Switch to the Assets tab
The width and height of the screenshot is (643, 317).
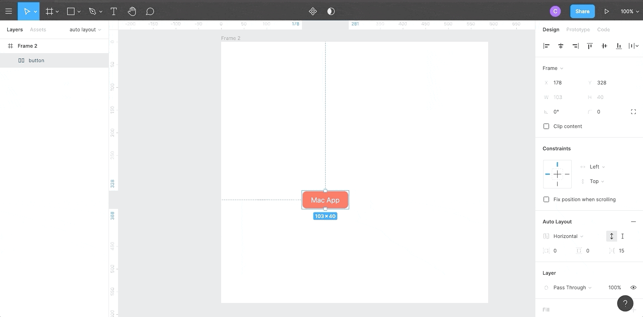tap(38, 30)
